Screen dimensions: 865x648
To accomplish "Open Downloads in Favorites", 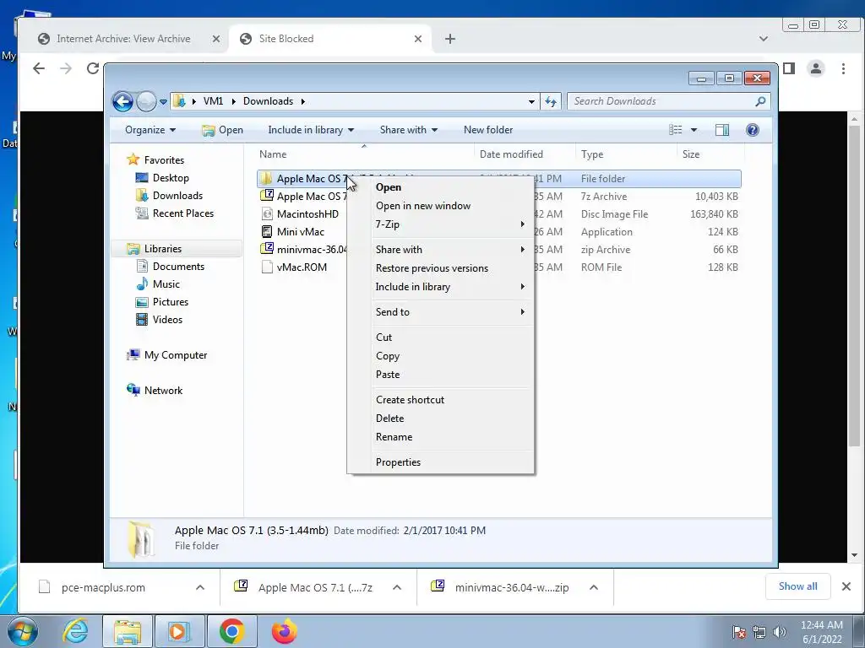I will (177, 196).
